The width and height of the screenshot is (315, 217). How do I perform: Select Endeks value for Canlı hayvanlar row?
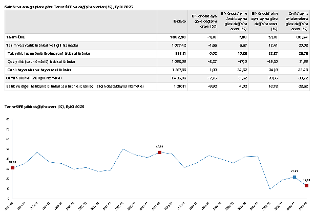click(179, 70)
